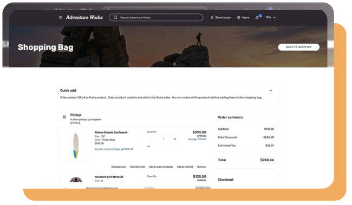This screenshot has height=205, width=352.
Task: Remove the Kiama Classic Surfboard item
Action: [x=201, y=167]
